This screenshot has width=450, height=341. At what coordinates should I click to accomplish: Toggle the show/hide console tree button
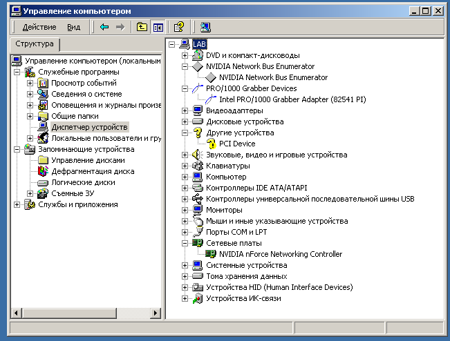click(x=158, y=27)
